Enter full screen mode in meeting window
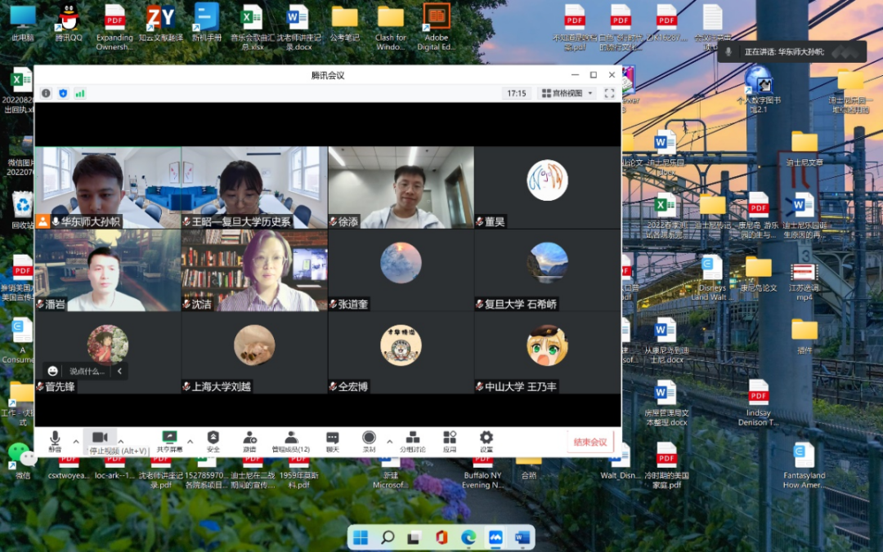883x552 pixels. 609,93
